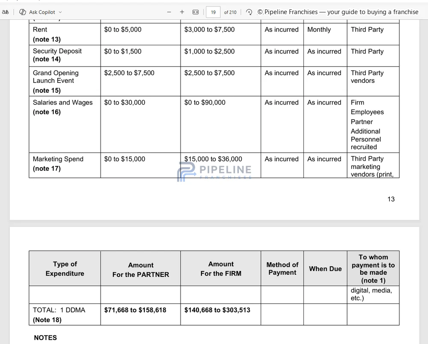Viewport: 428px width, 344px height.
Task: Select the '$1,000 to $2,500' cell
Action: (x=209, y=51)
